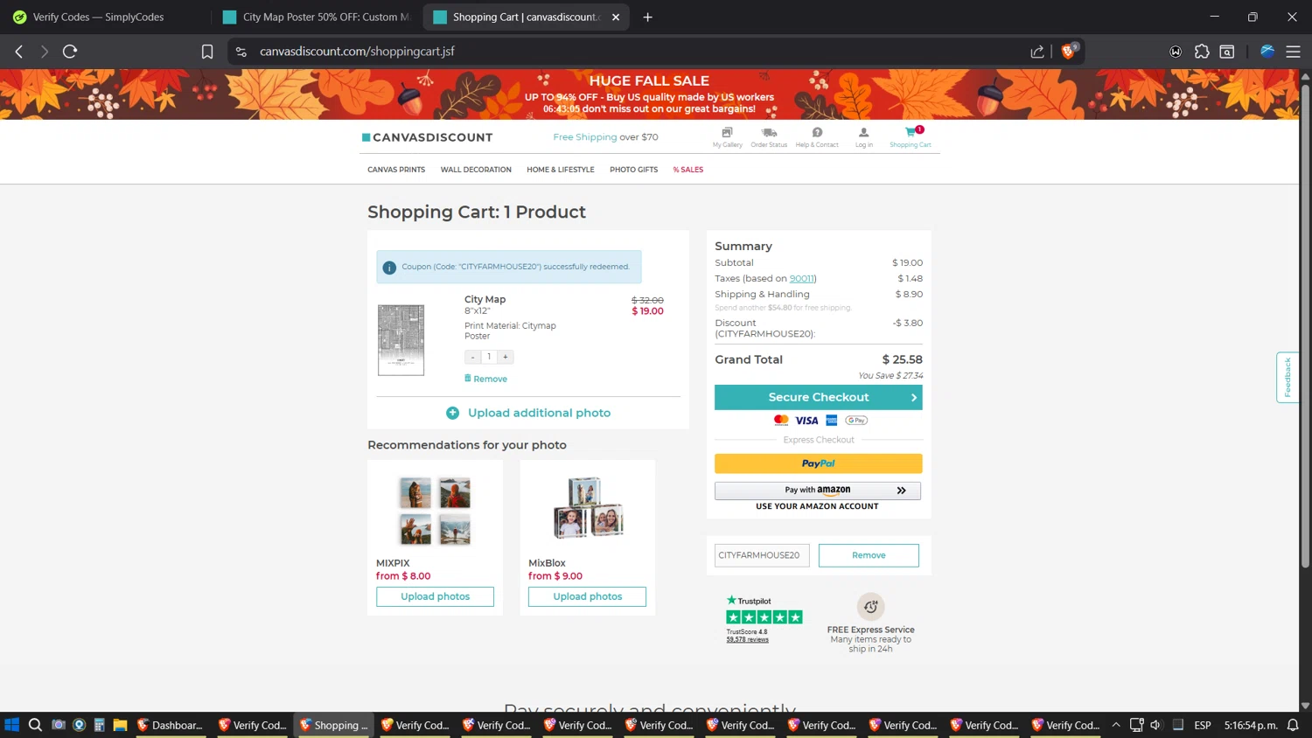Screen dimensions: 1312x738
Task: Click the HUGE FALL SALE banner
Action: (649, 94)
